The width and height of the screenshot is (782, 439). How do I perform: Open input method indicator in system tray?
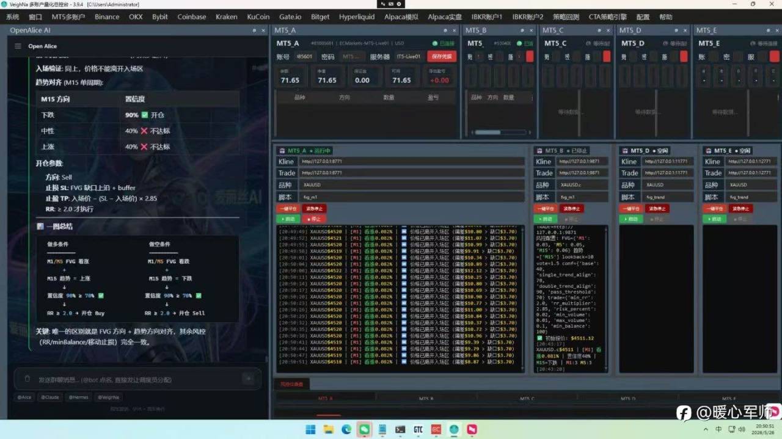coord(718,429)
